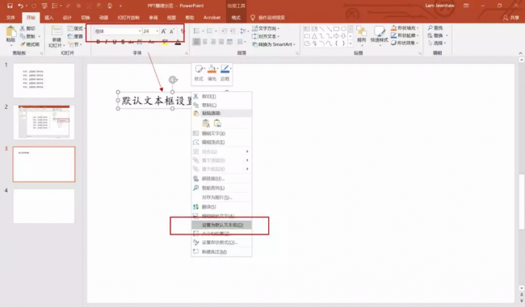Click the Increase Font Size icon
This screenshot has height=307, width=525.
click(x=163, y=31)
